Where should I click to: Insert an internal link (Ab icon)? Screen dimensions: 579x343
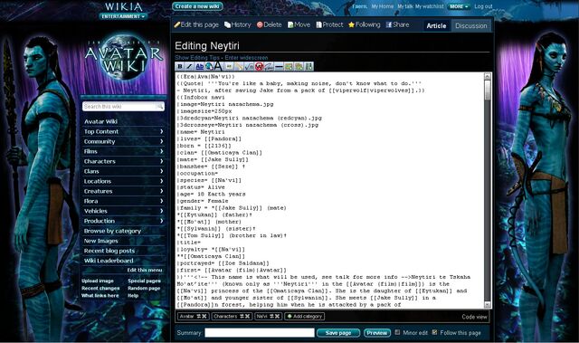click(200, 66)
